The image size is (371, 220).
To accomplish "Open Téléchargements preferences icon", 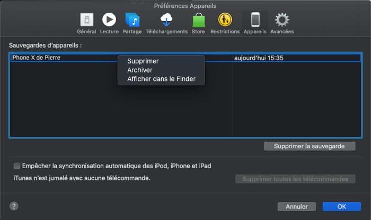I will tap(166, 20).
